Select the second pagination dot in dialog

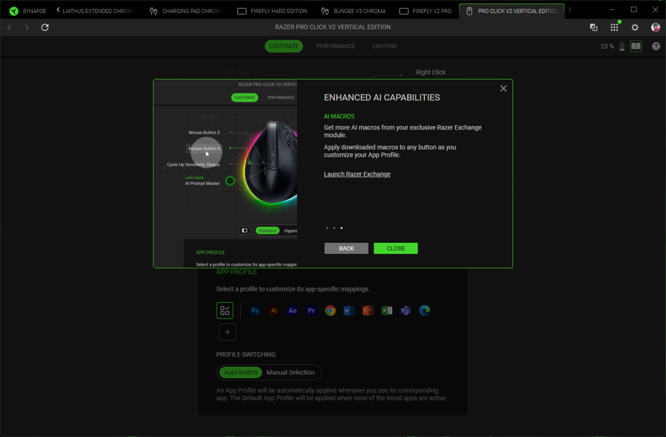334,228
